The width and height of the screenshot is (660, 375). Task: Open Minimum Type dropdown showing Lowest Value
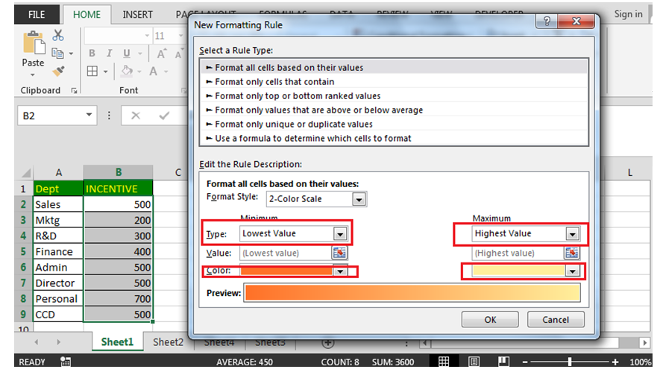tap(339, 233)
